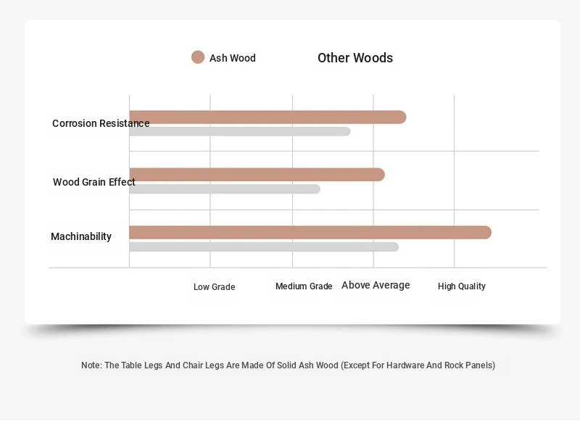Click the rounded end of the Machinability Ash bar
The height and width of the screenshot is (422, 580).
486,233
